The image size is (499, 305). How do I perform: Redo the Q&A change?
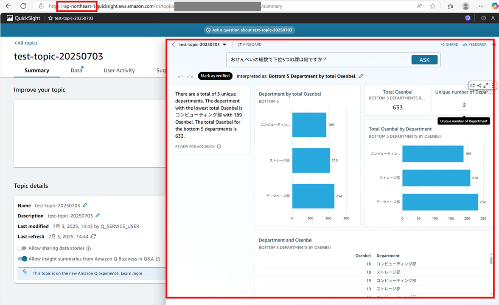[190, 76]
